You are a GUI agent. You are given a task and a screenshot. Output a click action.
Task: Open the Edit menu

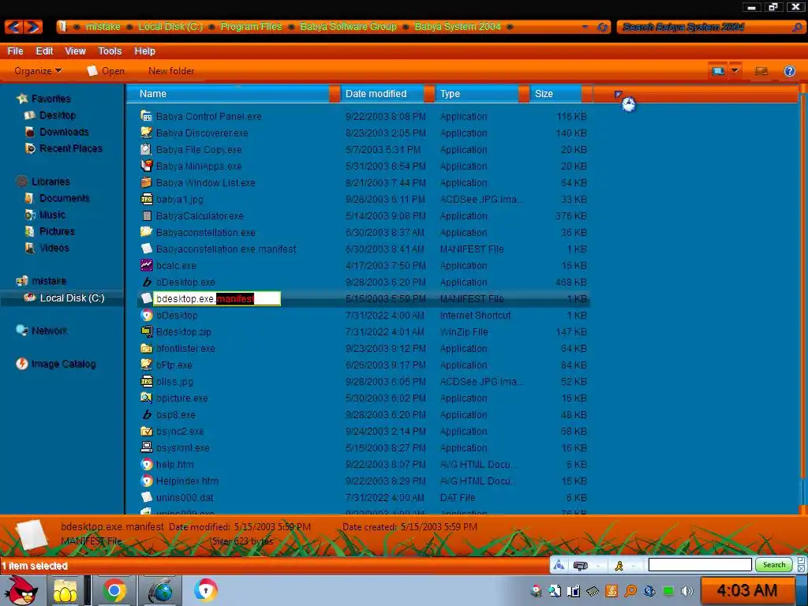pos(44,51)
